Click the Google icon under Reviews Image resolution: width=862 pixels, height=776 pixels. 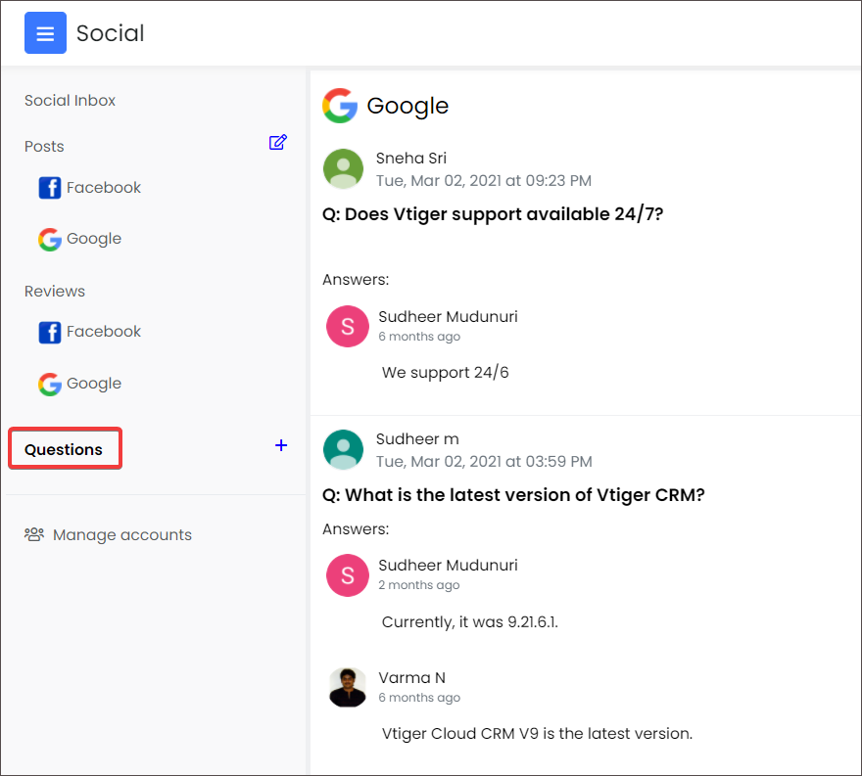[x=50, y=384]
